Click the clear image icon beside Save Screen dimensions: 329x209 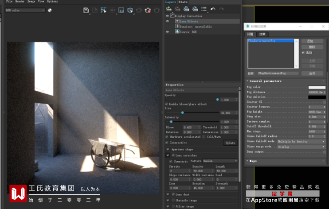[x=95, y=10]
